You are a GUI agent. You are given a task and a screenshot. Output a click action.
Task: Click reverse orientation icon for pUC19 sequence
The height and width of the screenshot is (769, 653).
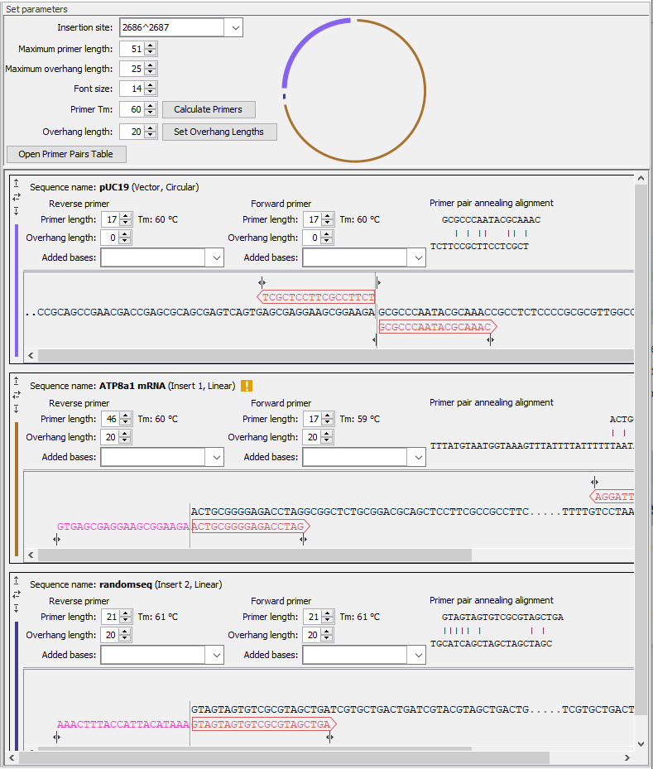click(16, 197)
